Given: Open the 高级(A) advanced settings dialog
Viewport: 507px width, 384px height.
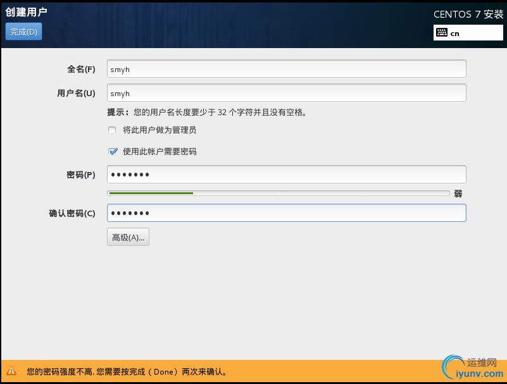Looking at the screenshot, I should 128,237.
